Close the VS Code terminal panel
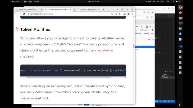The image size is (193, 108). tap(173, 71)
